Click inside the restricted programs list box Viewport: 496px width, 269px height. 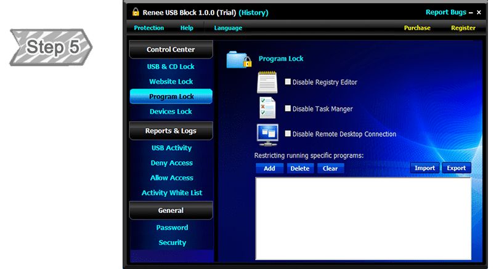pyautogui.click(x=363, y=219)
